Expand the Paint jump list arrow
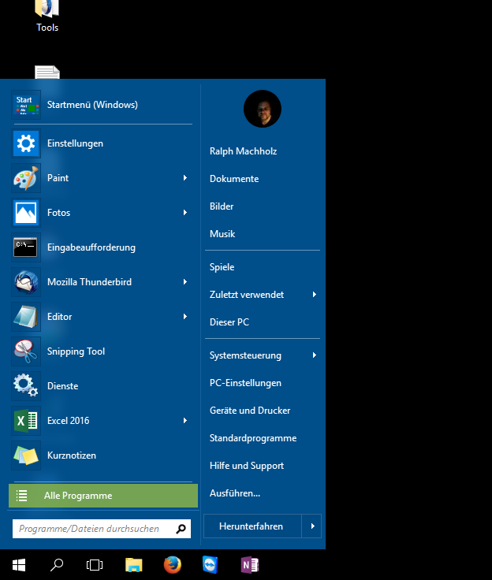This screenshot has height=580, width=492. pyautogui.click(x=185, y=178)
